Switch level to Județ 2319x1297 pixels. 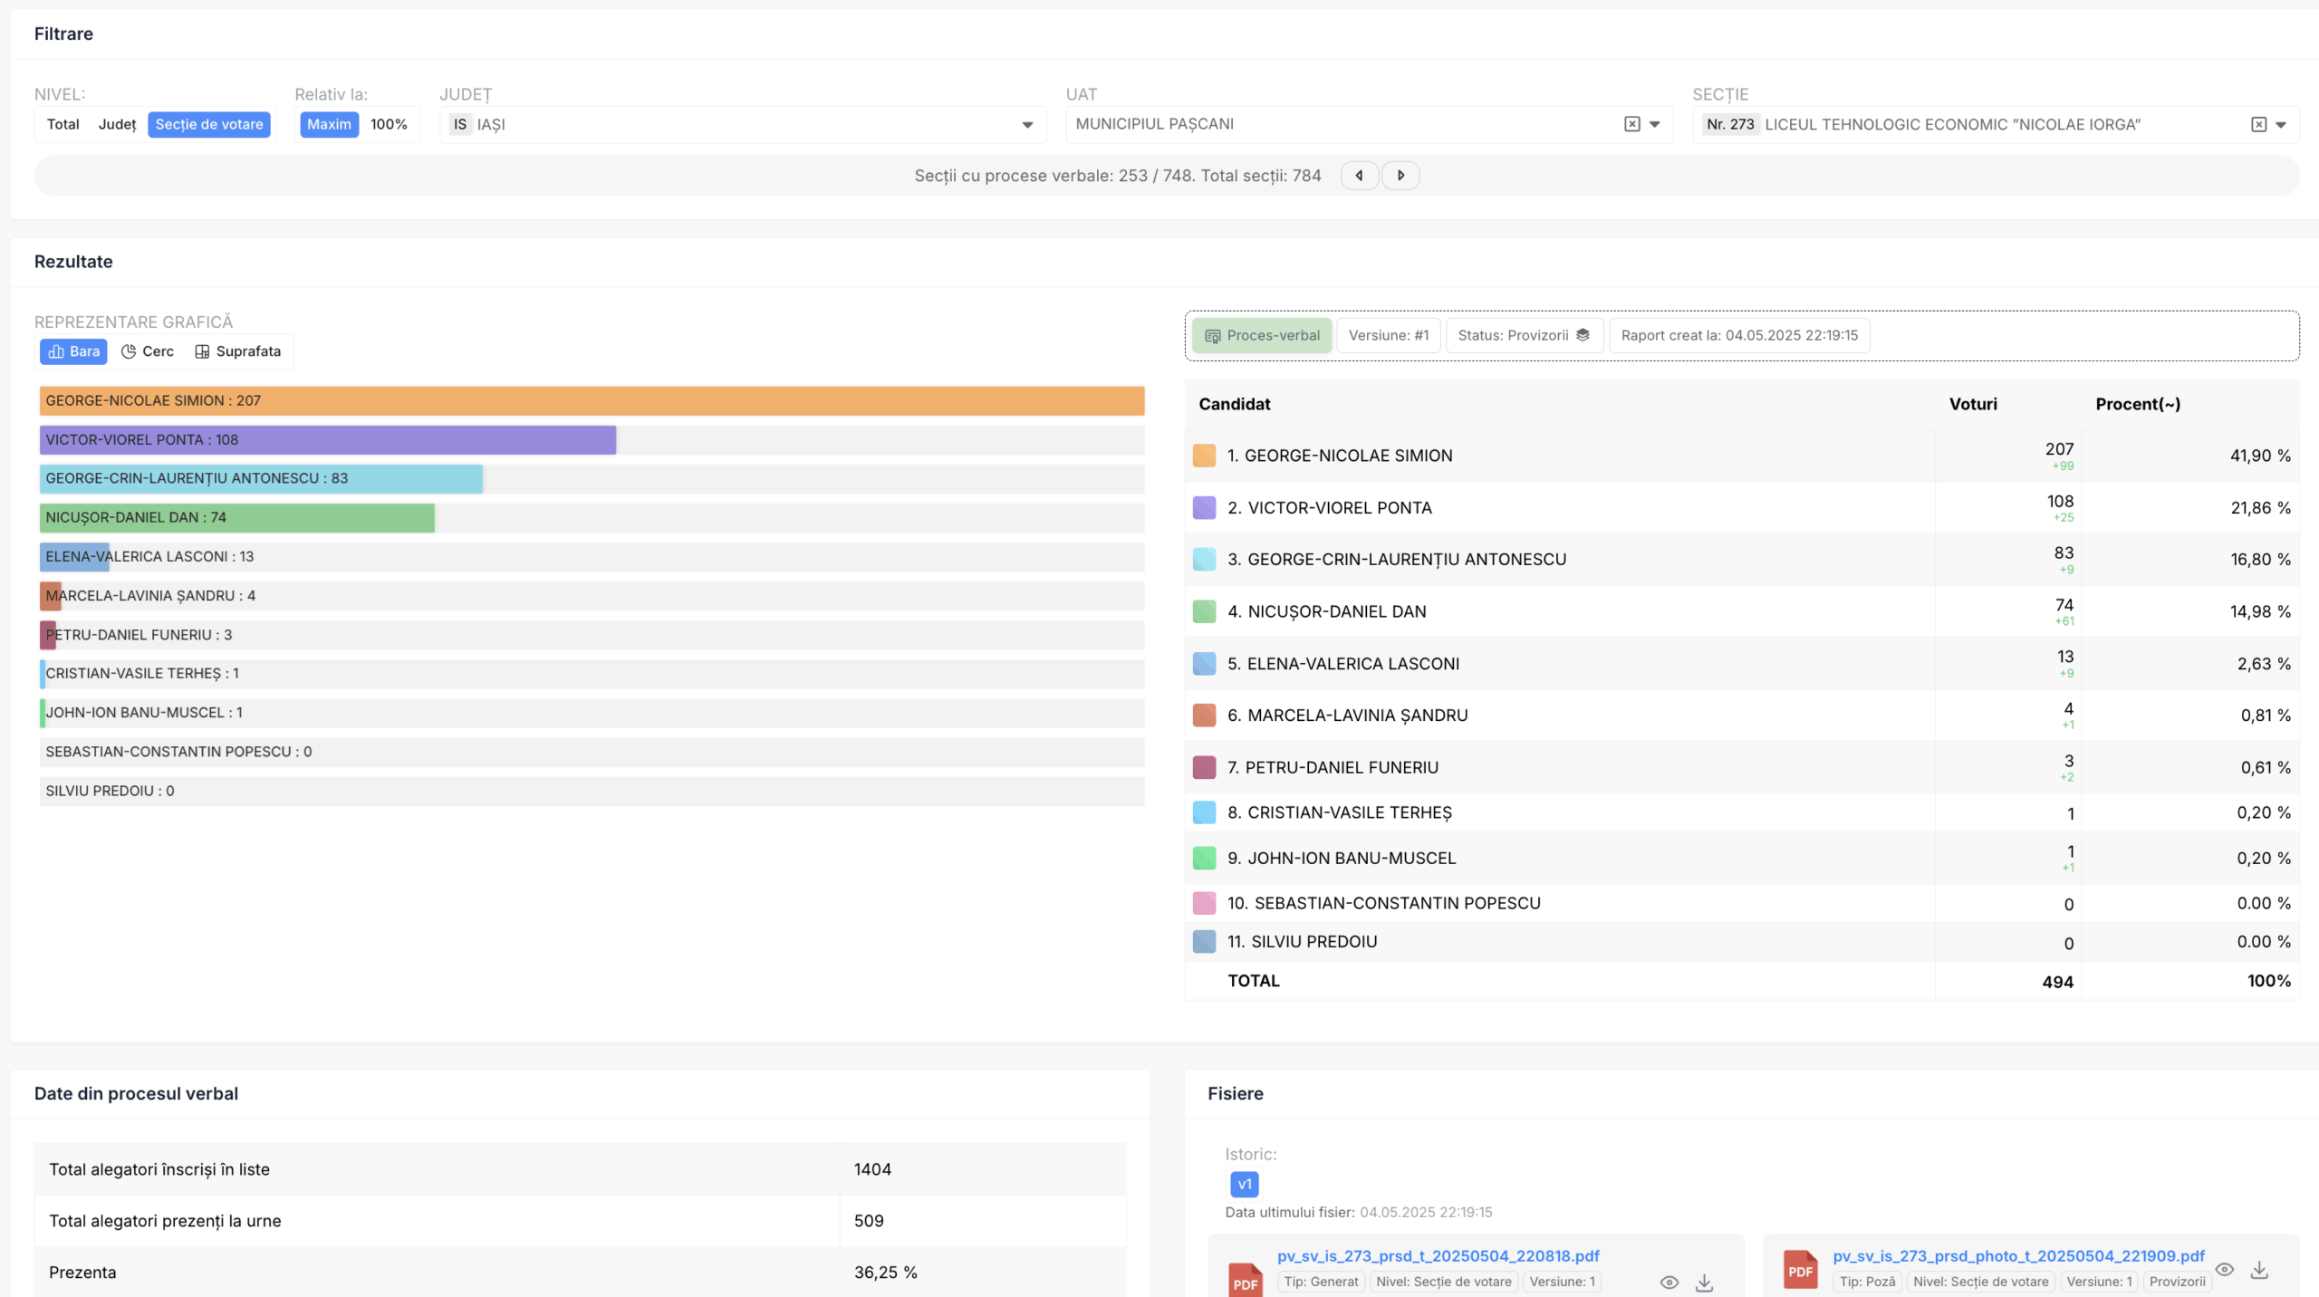tap(117, 124)
